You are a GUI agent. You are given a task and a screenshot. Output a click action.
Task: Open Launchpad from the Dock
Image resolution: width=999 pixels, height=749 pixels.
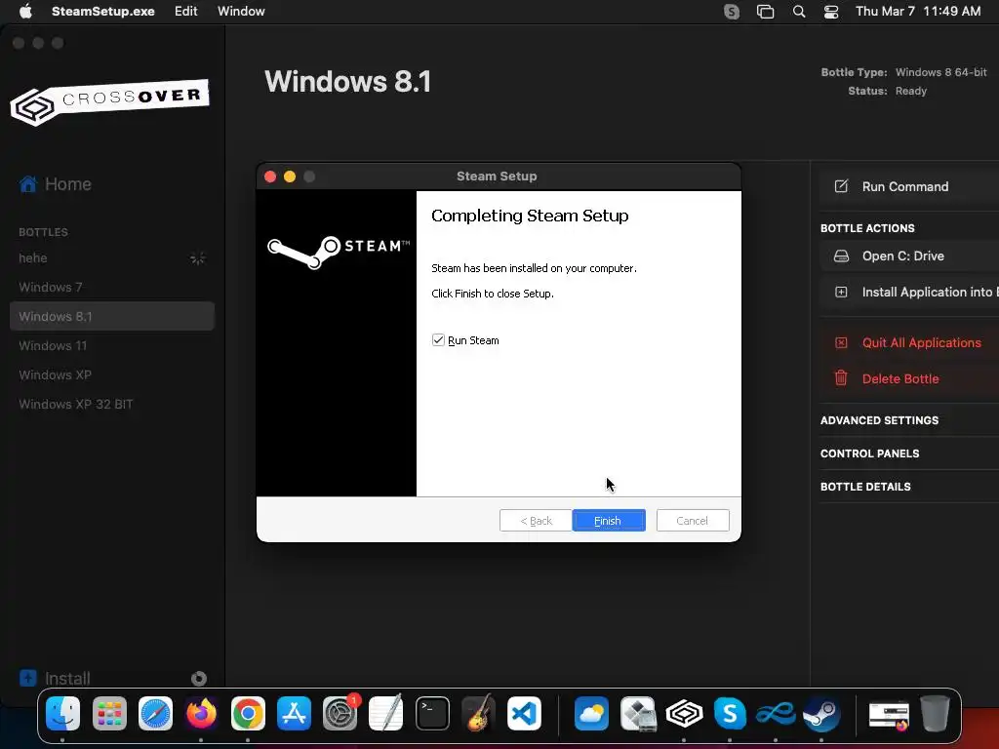(x=109, y=713)
